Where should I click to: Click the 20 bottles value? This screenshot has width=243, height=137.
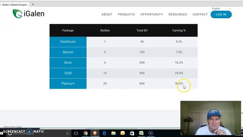tap(105, 83)
